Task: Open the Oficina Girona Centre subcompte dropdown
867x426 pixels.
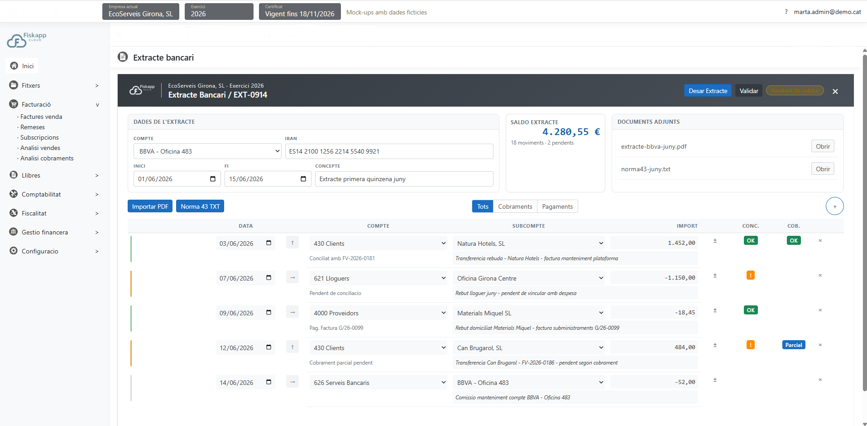Action: (x=529, y=278)
